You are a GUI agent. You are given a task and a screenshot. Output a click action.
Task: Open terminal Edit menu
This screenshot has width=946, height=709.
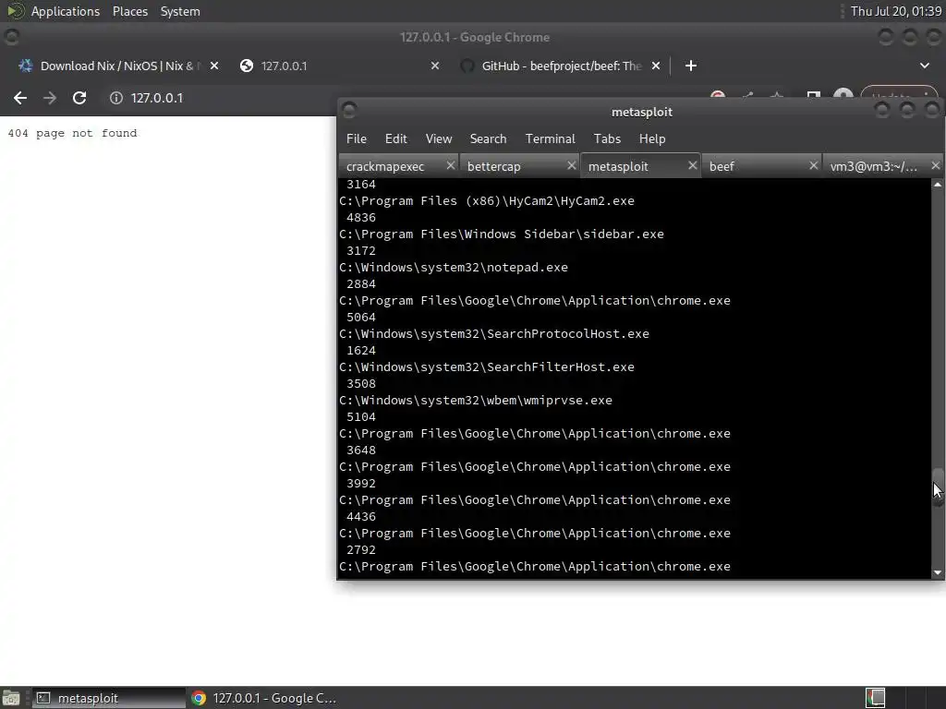tap(395, 138)
